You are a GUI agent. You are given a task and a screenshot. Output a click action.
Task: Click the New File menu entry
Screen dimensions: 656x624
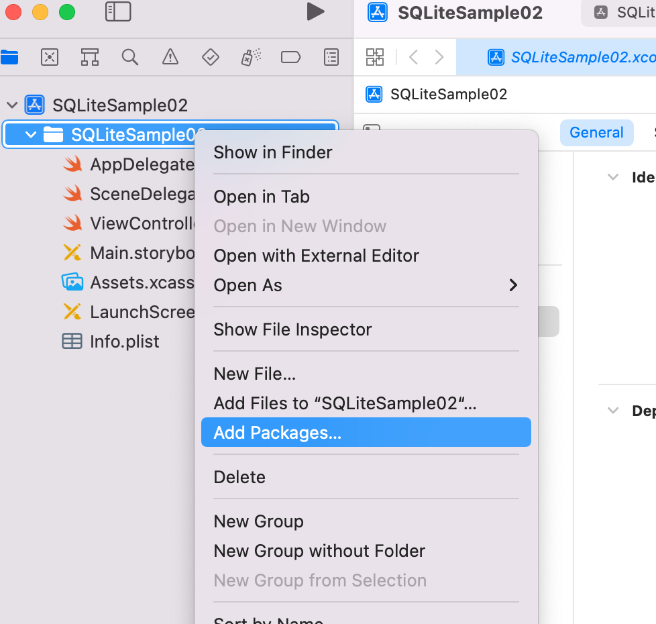255,374
